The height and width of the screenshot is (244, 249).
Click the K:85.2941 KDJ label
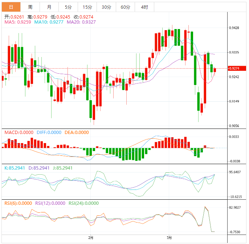(15, 168)
